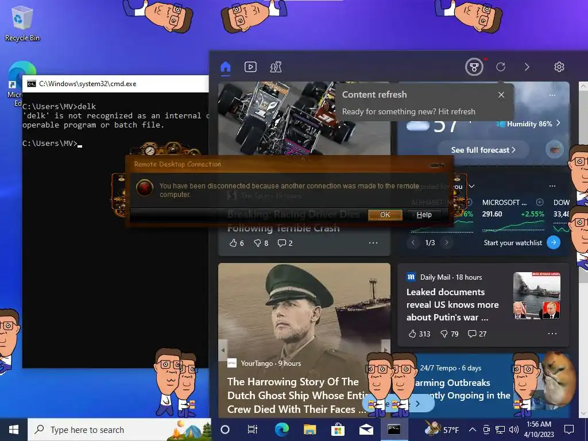The height and width of the screenshot is (441, 588).
Task: Show previous story in carousel
Action: [223, 350]
